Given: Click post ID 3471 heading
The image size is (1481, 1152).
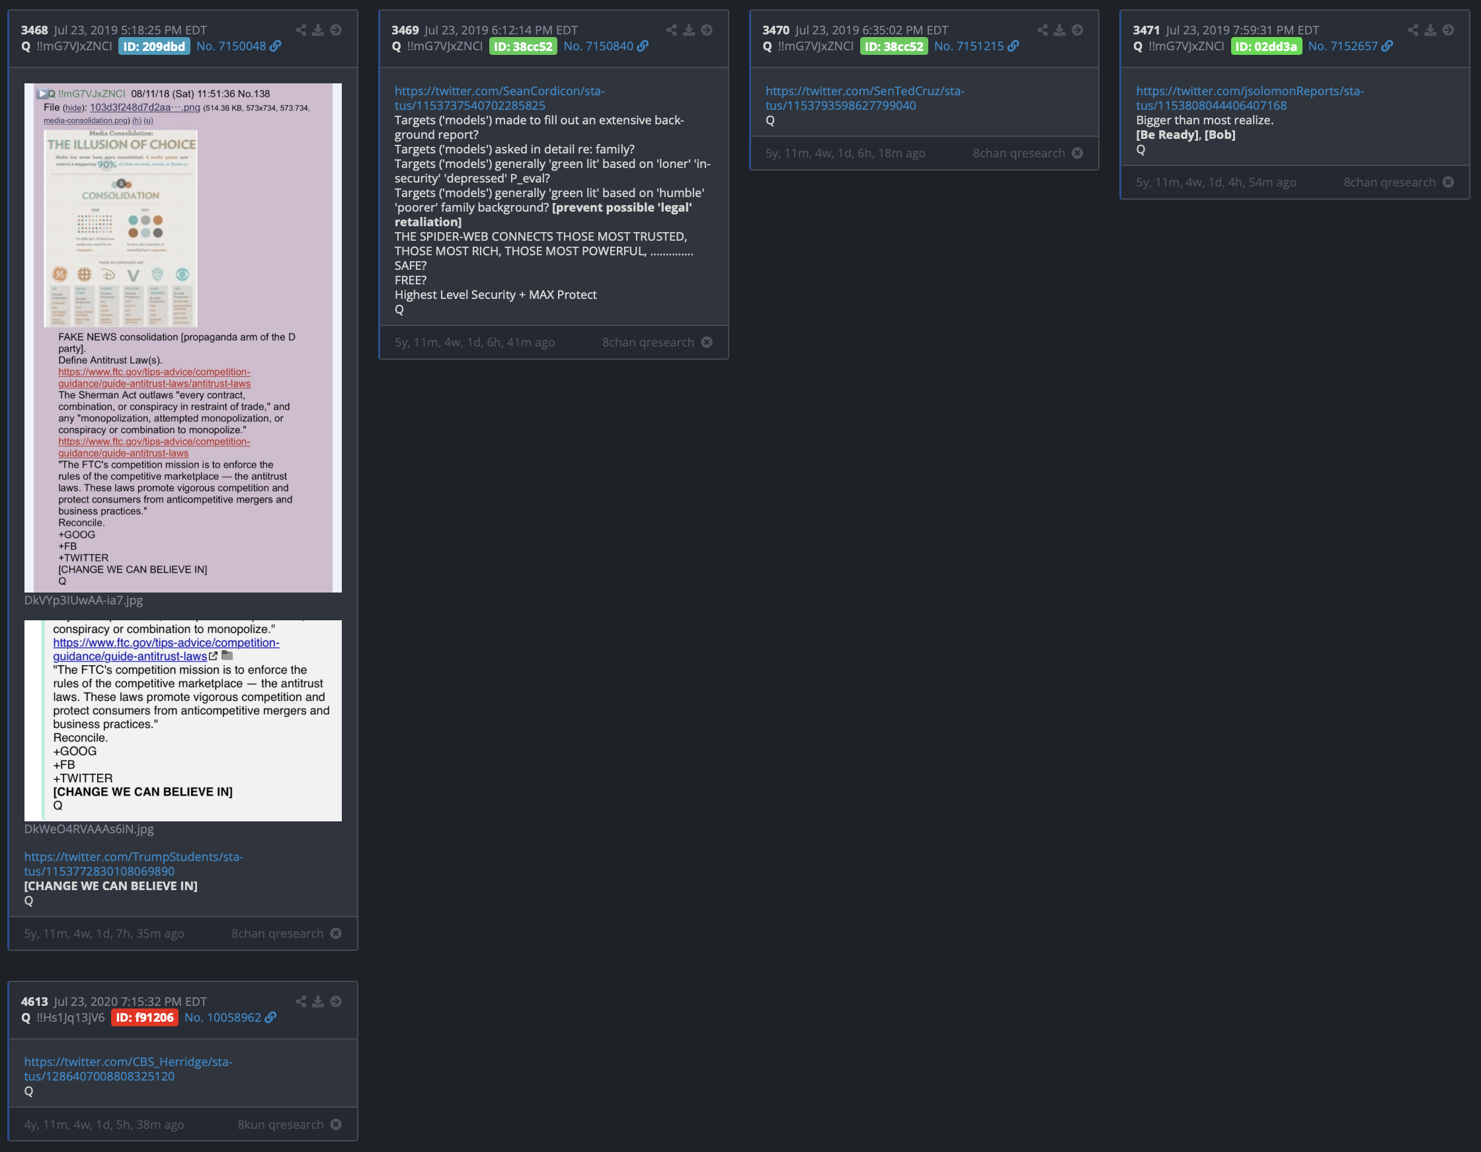Looking at the screenshot, I should point(1146,30).
